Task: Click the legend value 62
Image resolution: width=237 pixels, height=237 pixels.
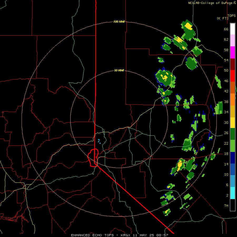Action: (x=226, y=39)
